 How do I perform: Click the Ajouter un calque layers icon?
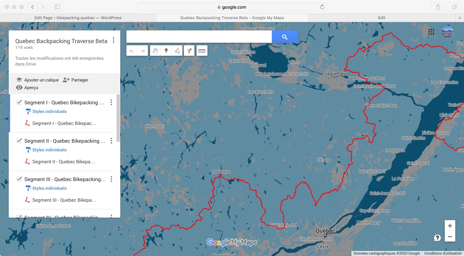click(19, 80)
